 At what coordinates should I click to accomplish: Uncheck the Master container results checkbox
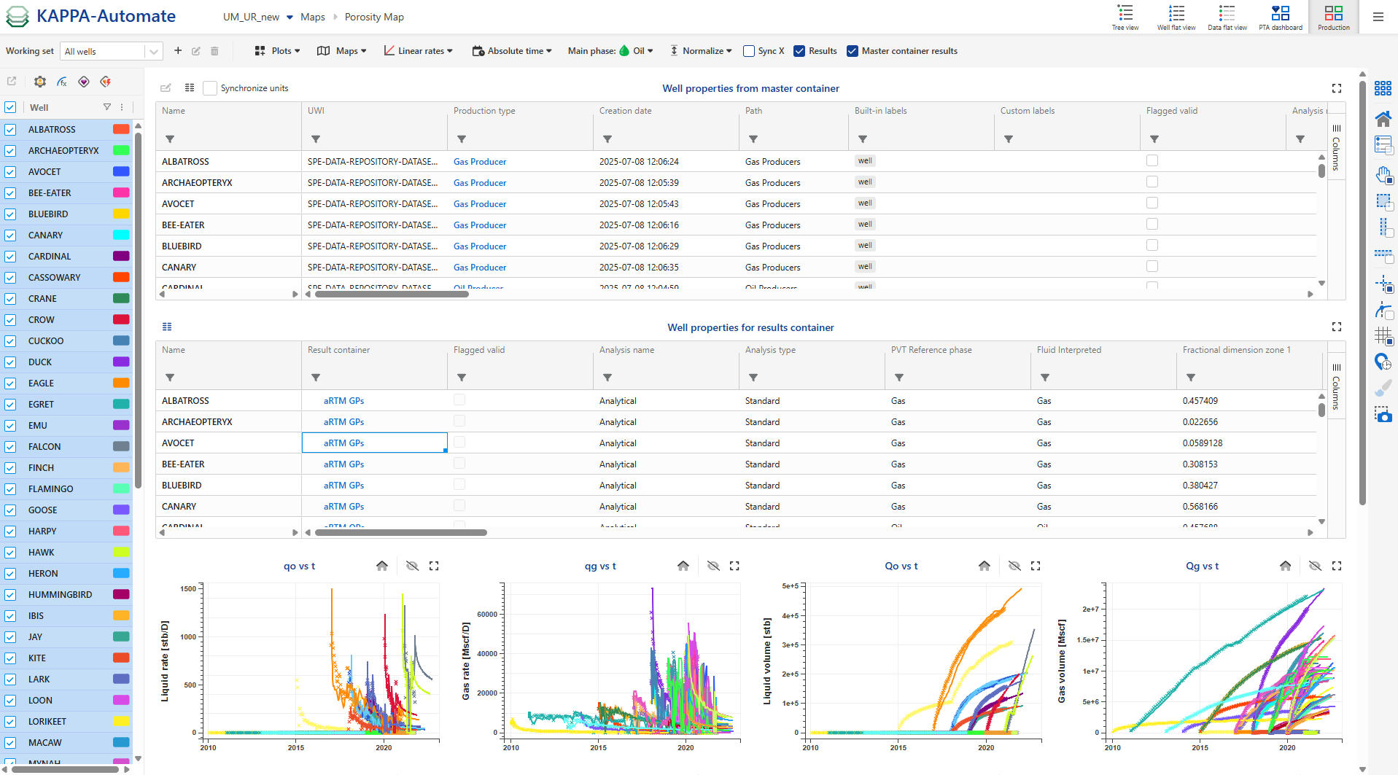coord(852,51)
